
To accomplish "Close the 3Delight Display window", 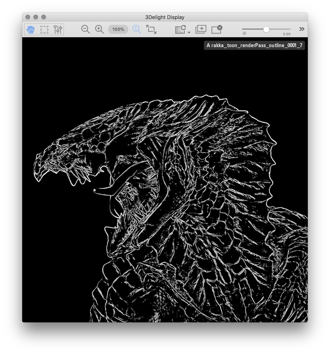I will pyautogui.click(x=28, y=17).
